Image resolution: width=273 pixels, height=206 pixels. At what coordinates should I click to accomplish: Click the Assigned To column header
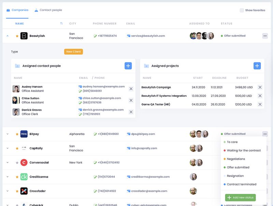pyautogui.click(x=199, y=24)
